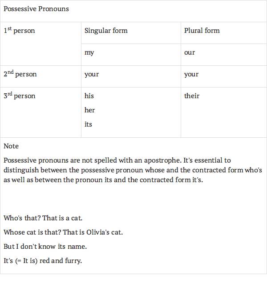Viewport: 267px width, 283px height.
Task: Select the word 'his'
Action: coord(89,96)
